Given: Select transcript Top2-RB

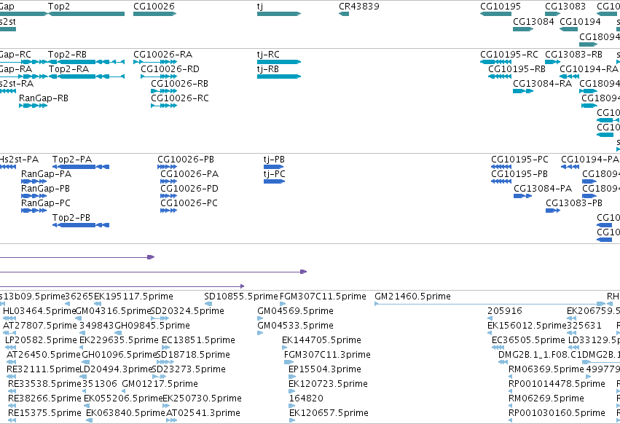Looking at the screenshot, I should click(x=67, y=54).
